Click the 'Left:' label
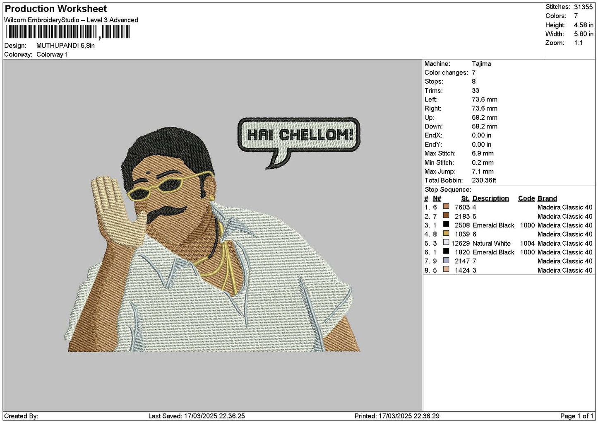The width and height of the screenshot is (598, 423). (431, 99)
